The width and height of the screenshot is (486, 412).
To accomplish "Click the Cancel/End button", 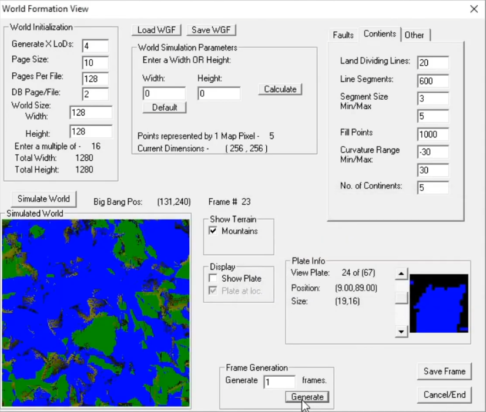I will pyautogui.click(x=444, y=394).
